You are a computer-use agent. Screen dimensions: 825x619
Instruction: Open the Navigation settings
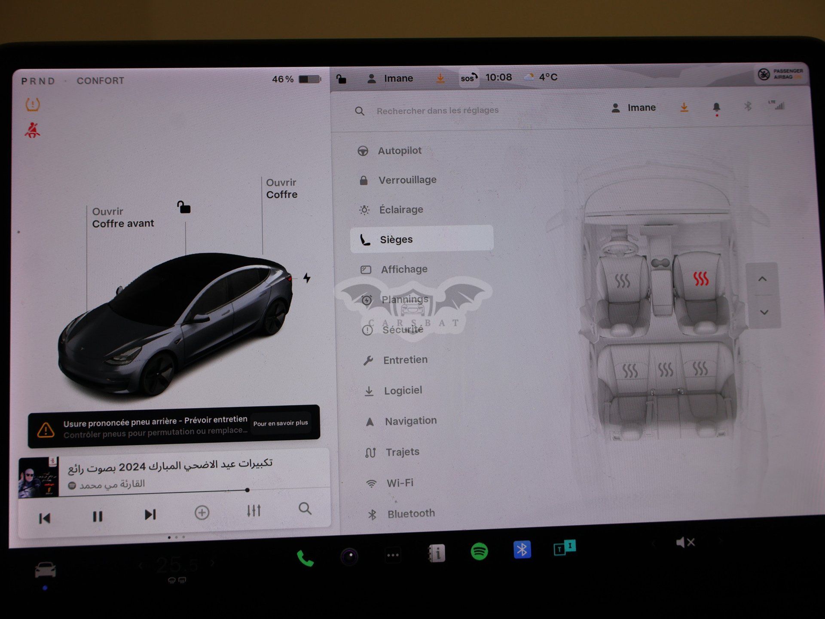tap(401, 421)
